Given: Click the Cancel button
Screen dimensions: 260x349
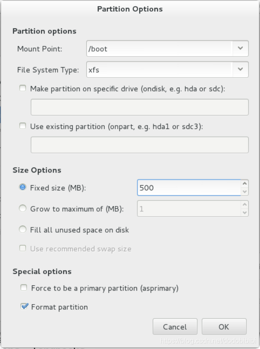Looking at the screenshot, I should click(x=175, y=326).
